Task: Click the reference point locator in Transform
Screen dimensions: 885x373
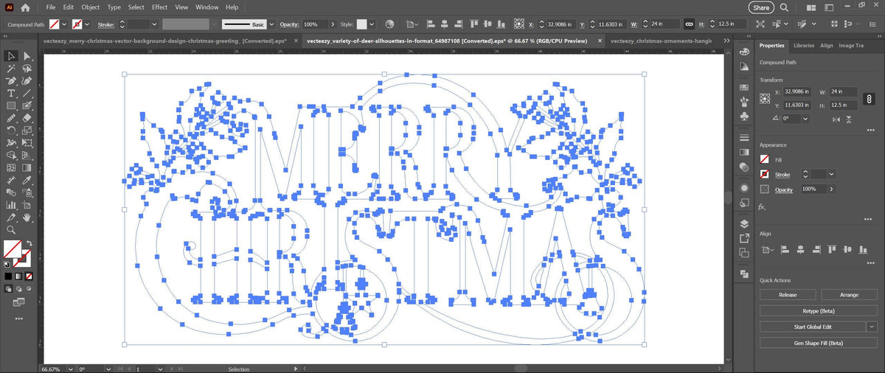Action: [766, 99]
